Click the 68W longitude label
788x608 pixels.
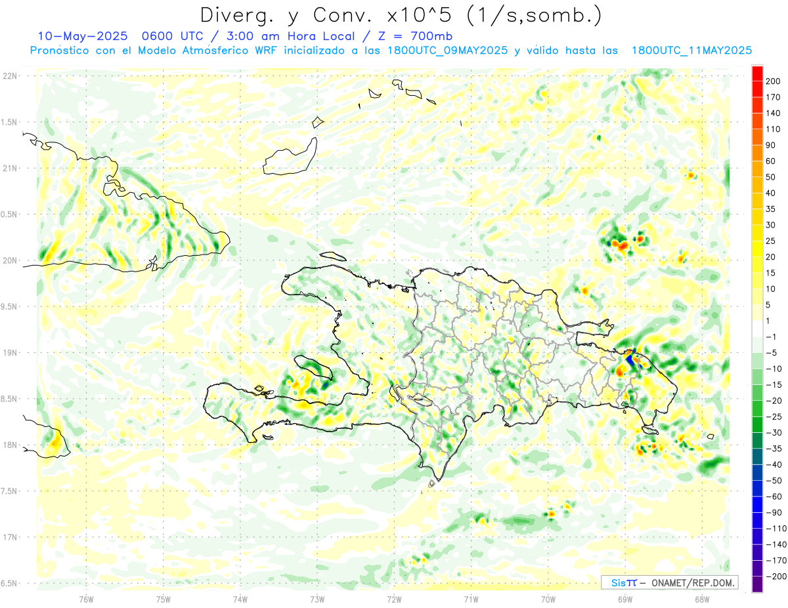tap(702, 599)
